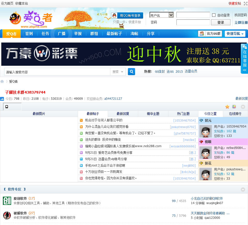The width and height of the screenshot is (248, 225).
Task: Click numbered icon 10 beside last post
Action: (81, 178)
